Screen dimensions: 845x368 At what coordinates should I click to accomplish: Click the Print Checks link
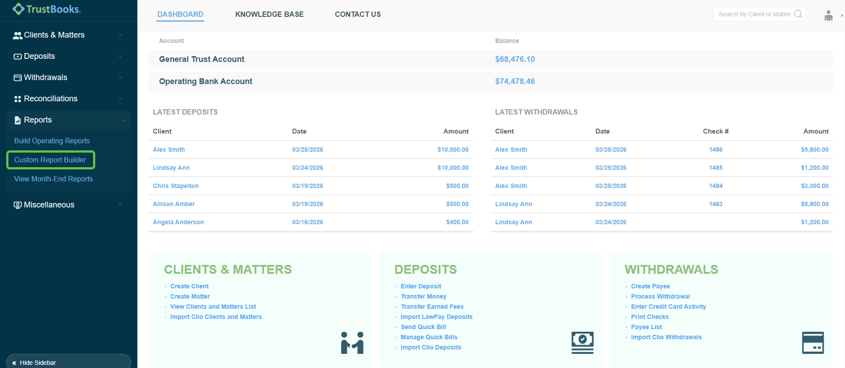tap(650, 317)
